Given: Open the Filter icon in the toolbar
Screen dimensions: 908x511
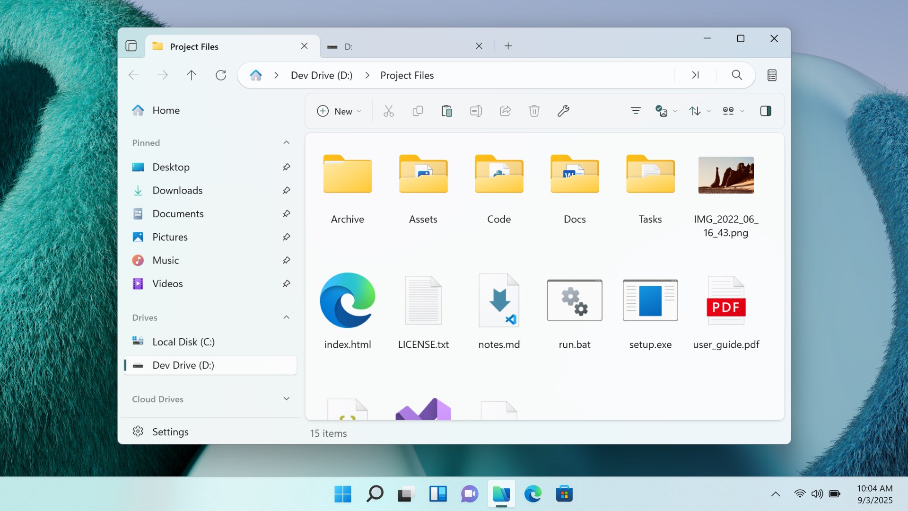Looking at the screenshot, I should pos(636,111).
